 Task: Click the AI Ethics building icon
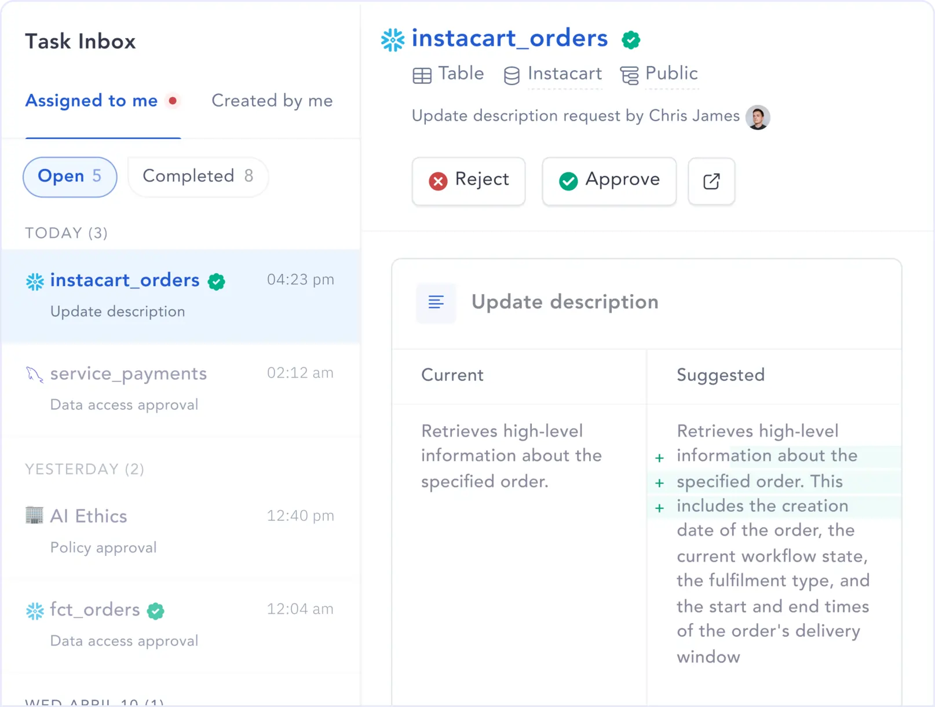pos(34,515)
